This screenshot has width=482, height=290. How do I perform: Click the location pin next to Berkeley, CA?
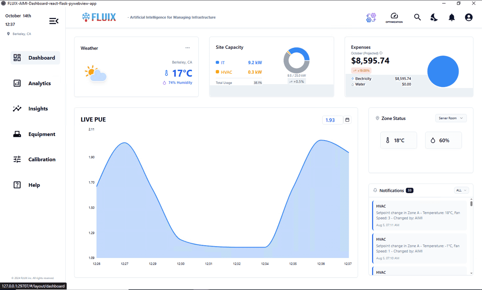[8, 34]
